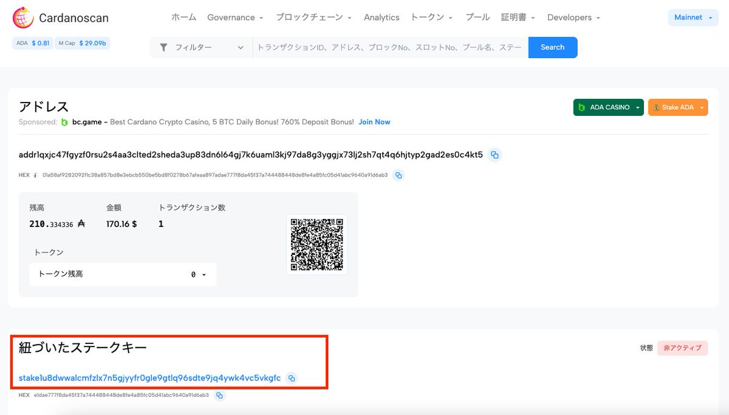
Task: Click the Cardanoscan site title
Action: 74,18
